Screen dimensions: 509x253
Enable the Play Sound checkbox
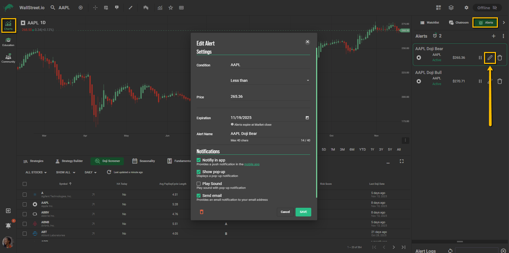(x=199, y=184)
